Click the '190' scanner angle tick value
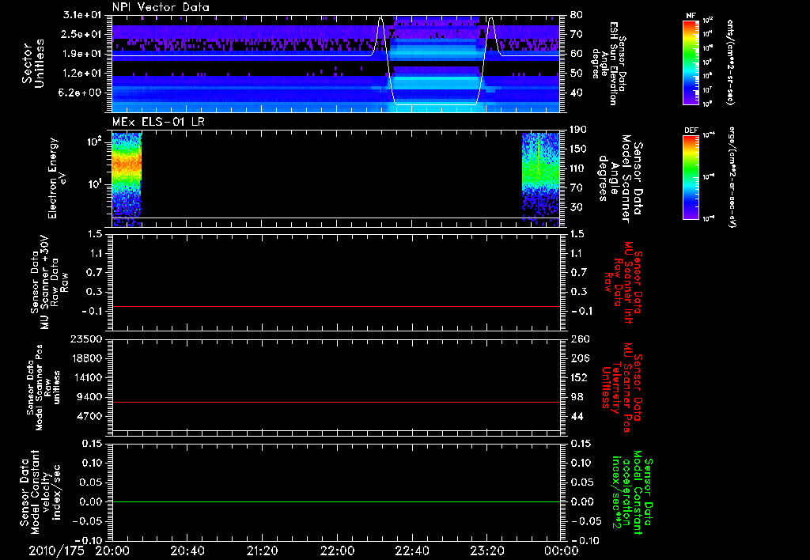This screenshot has width=810, height=560. (580, 130)
